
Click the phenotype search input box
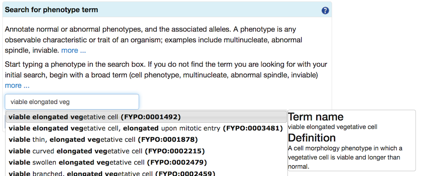[72, 102]
